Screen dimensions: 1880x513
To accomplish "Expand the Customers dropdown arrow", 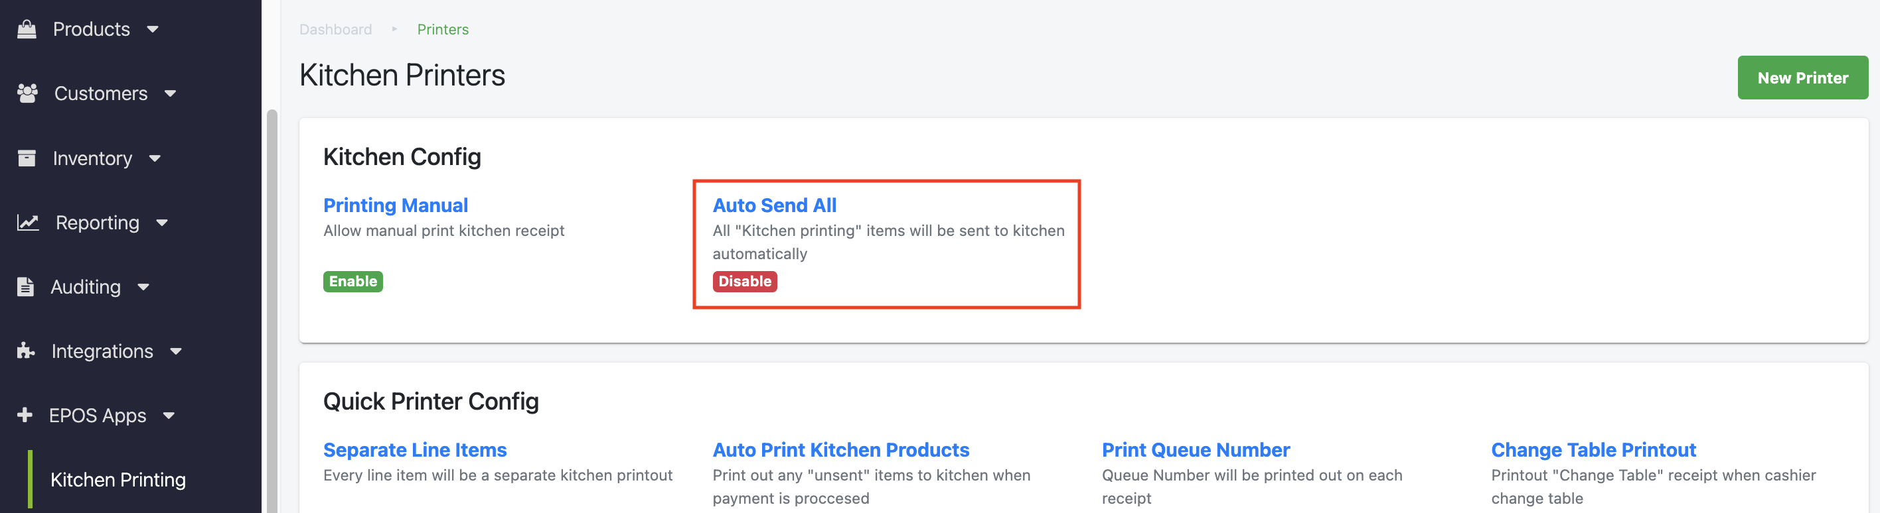I will (x=170, y=94).
